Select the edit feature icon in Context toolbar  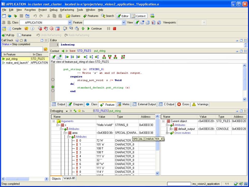(x=54, y=57)
